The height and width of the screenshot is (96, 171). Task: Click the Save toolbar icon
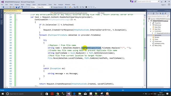(x=16, y=7)
